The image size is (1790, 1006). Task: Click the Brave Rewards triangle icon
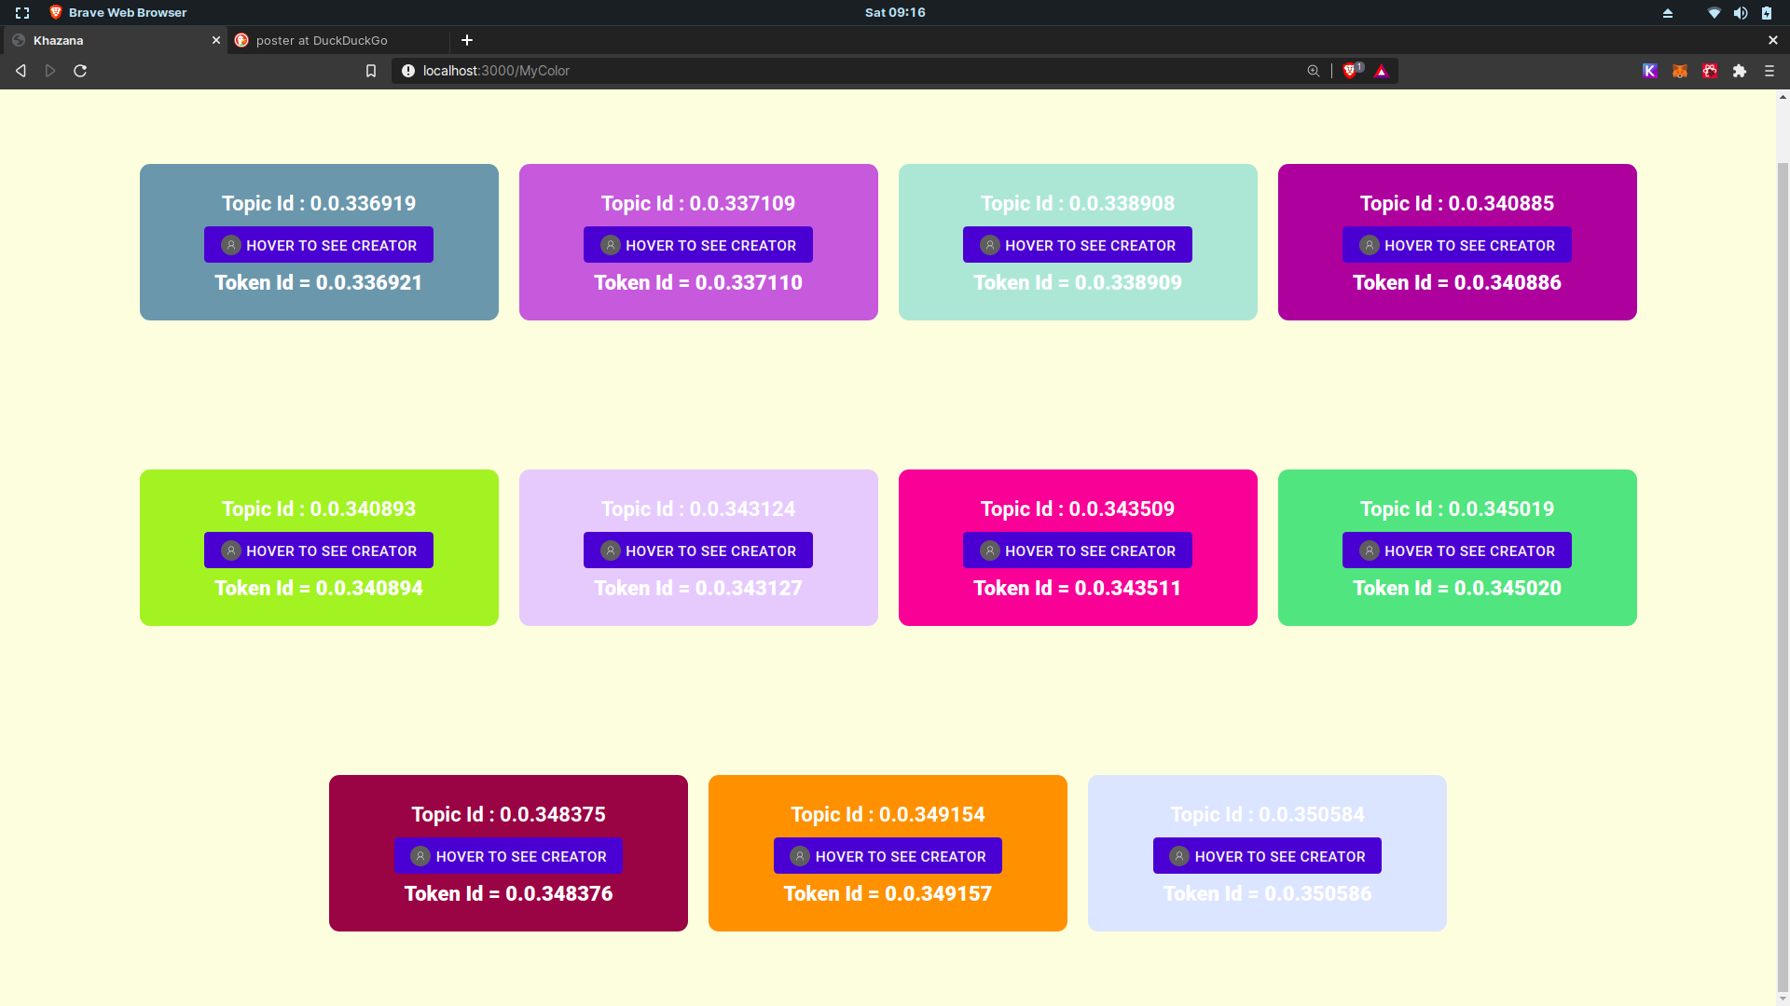[x=1382, y=71]
